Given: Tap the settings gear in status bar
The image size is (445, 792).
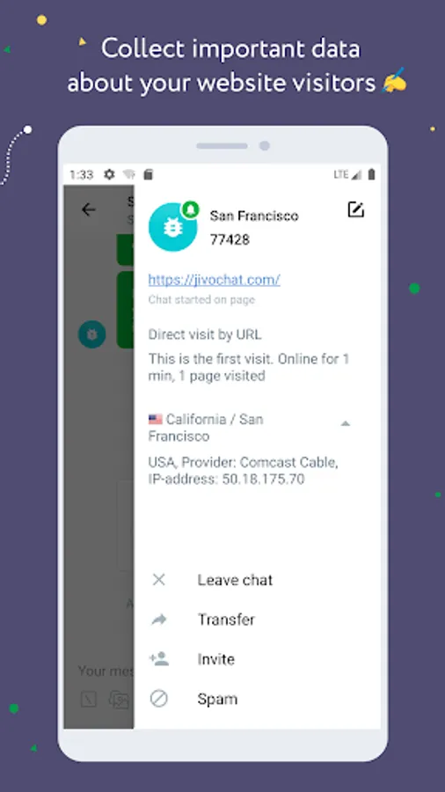Looking at the screenshot, I should click(x=109, y=175).
